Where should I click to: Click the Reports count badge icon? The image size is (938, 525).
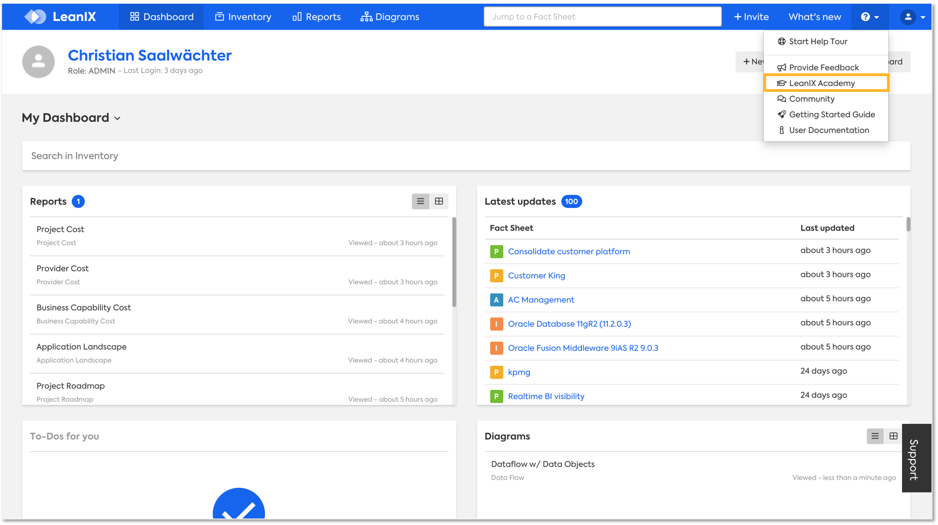pyautogui.click(x=78, y=201)
